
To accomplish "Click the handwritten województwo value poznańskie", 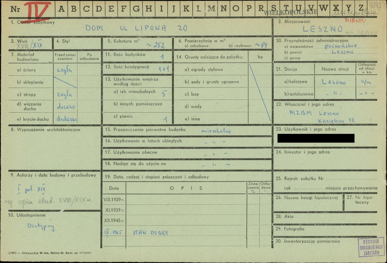I will [x=336, y=46].
